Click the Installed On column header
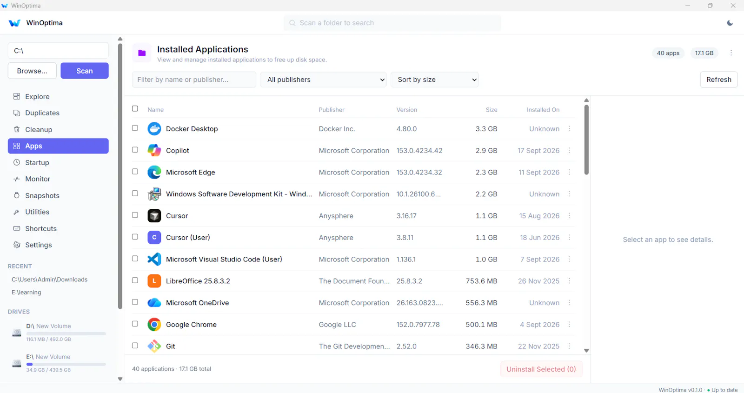This screenshot has height=393, width=744. pyautogui.click(x=543, y=110)
